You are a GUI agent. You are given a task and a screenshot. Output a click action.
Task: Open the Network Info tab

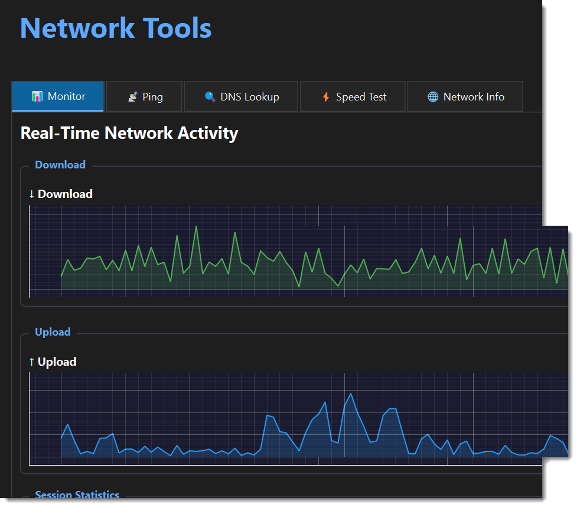(x=465, y=96)
